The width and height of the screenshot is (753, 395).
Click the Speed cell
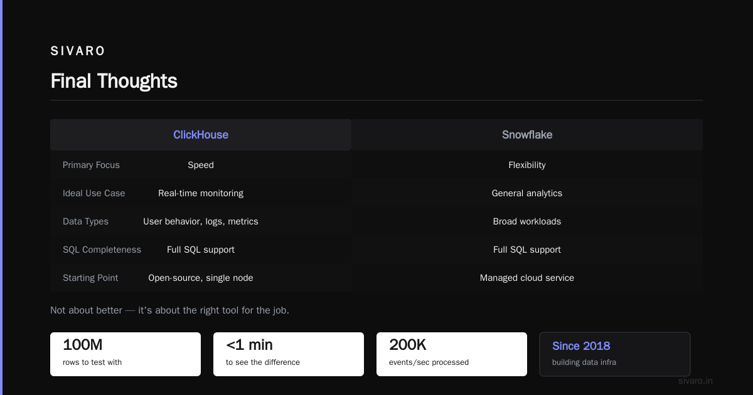tap(201, 165)
